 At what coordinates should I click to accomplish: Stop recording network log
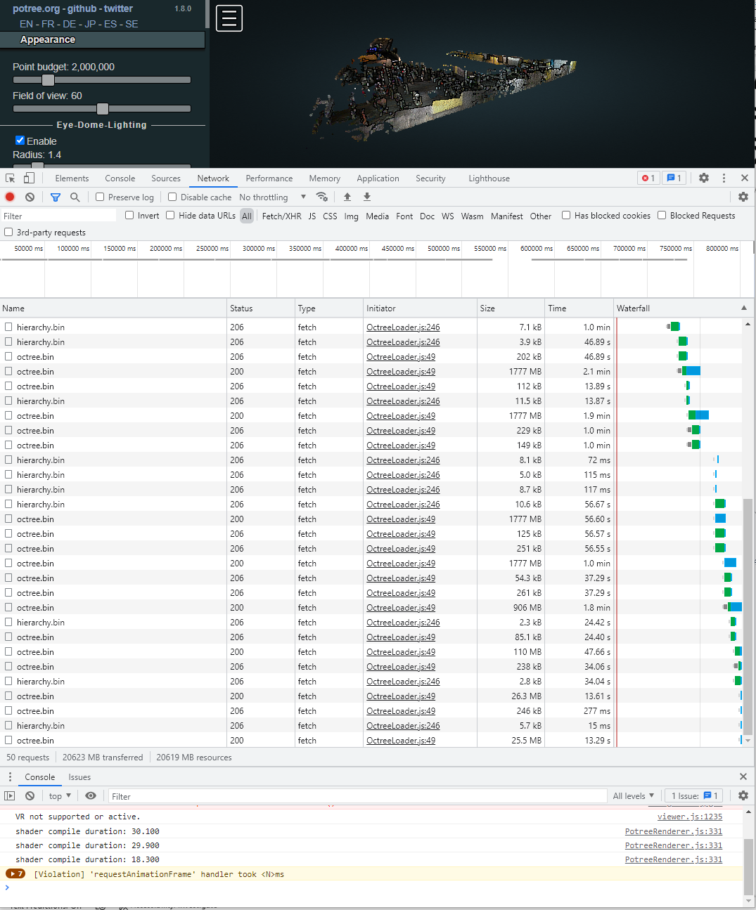coord(9,197)
